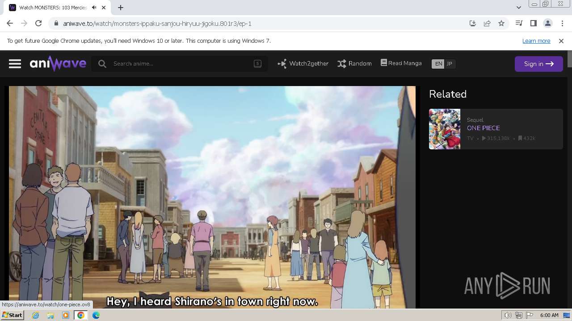The height and width of the screenshot is (321, 572).
Task: Go back to previous page in Chrome
Action: [x=10, y=24]
